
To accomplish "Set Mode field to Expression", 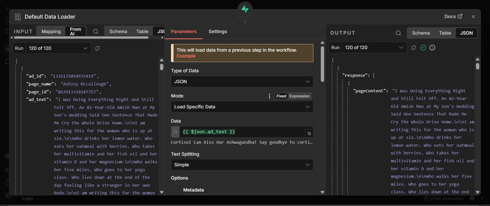I will pyautogui.click(x=299, y=96).
